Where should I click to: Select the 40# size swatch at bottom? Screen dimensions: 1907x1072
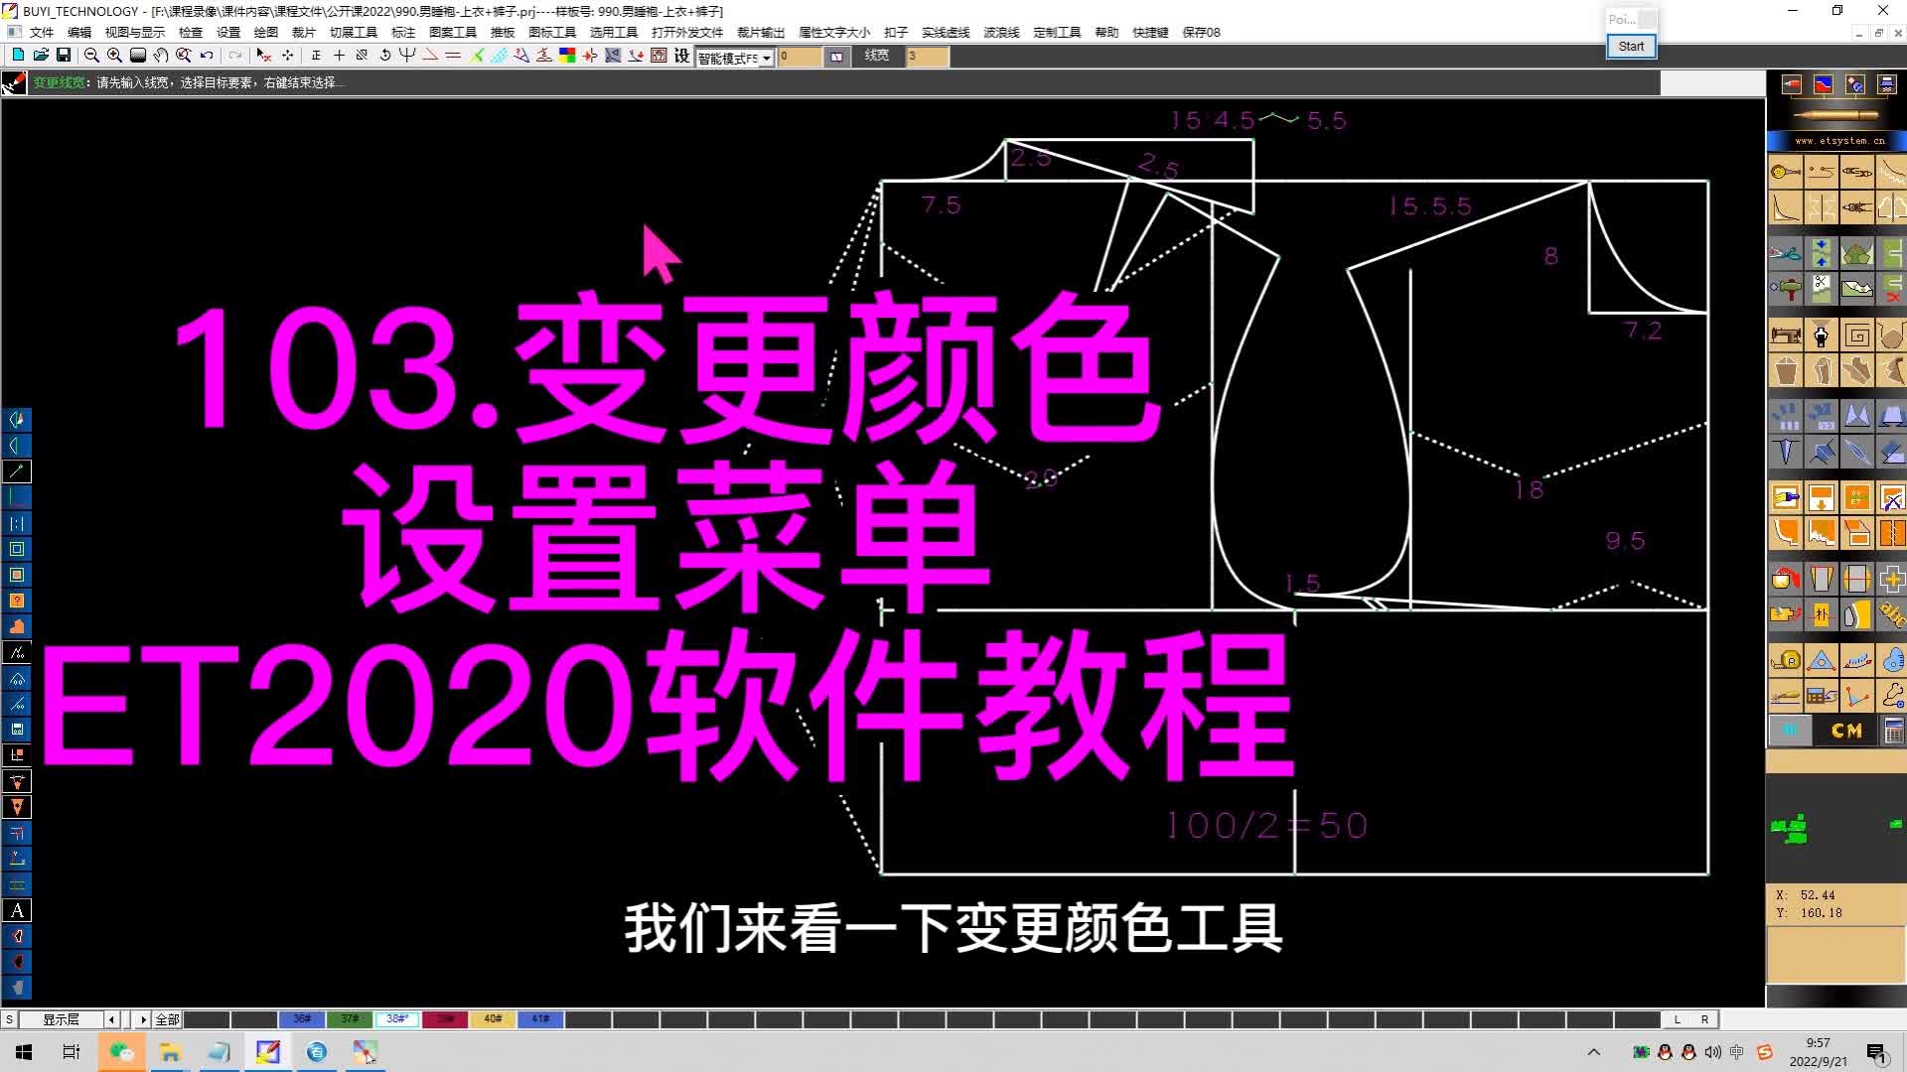coord(492,1019)
